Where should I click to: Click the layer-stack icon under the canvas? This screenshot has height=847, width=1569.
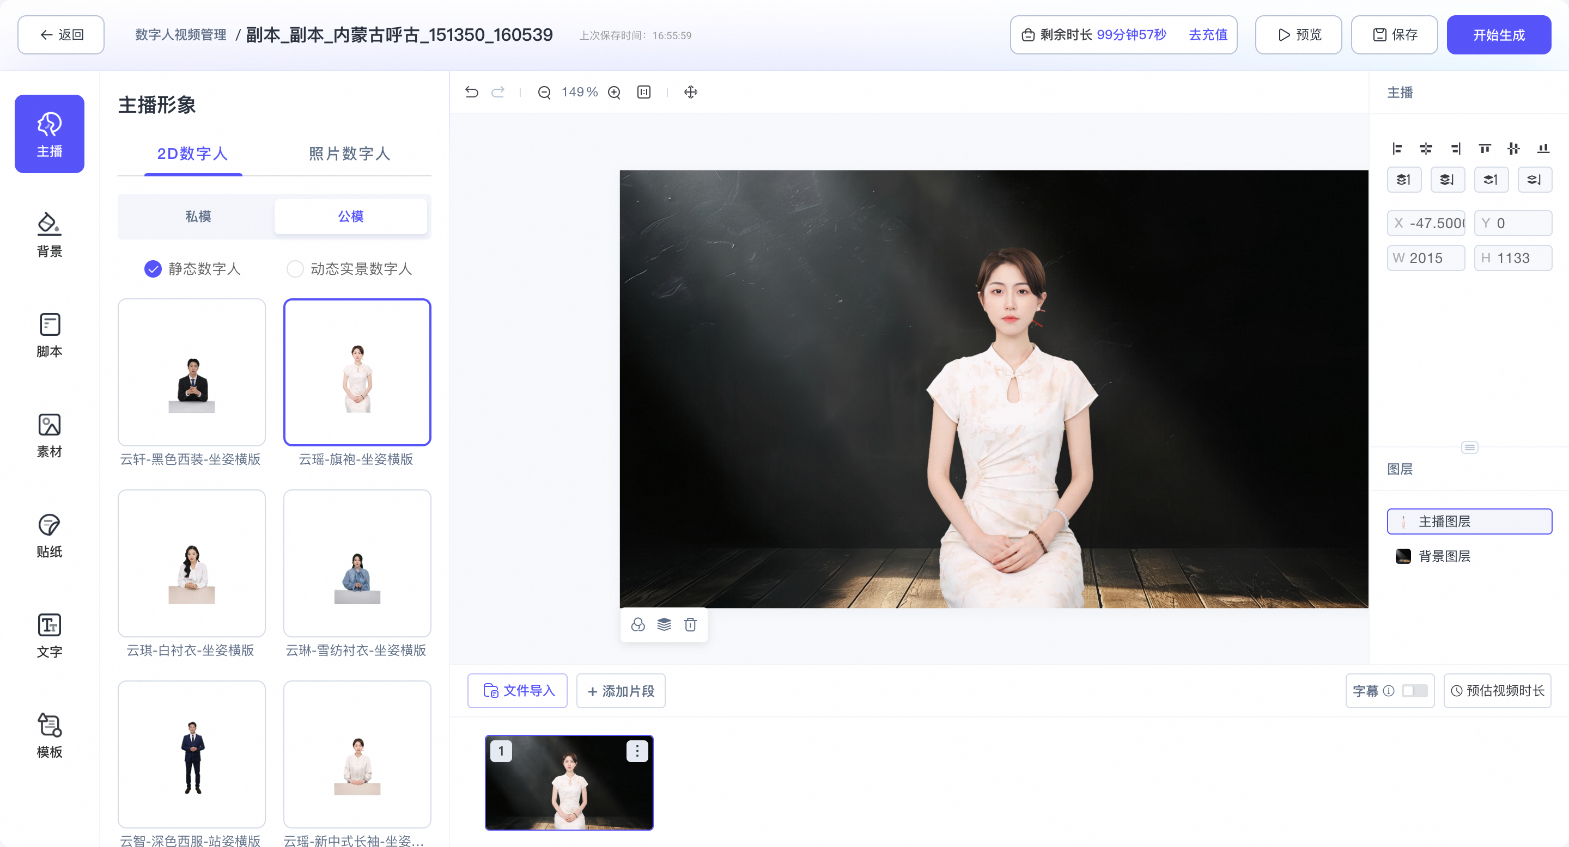coord(664,624)
